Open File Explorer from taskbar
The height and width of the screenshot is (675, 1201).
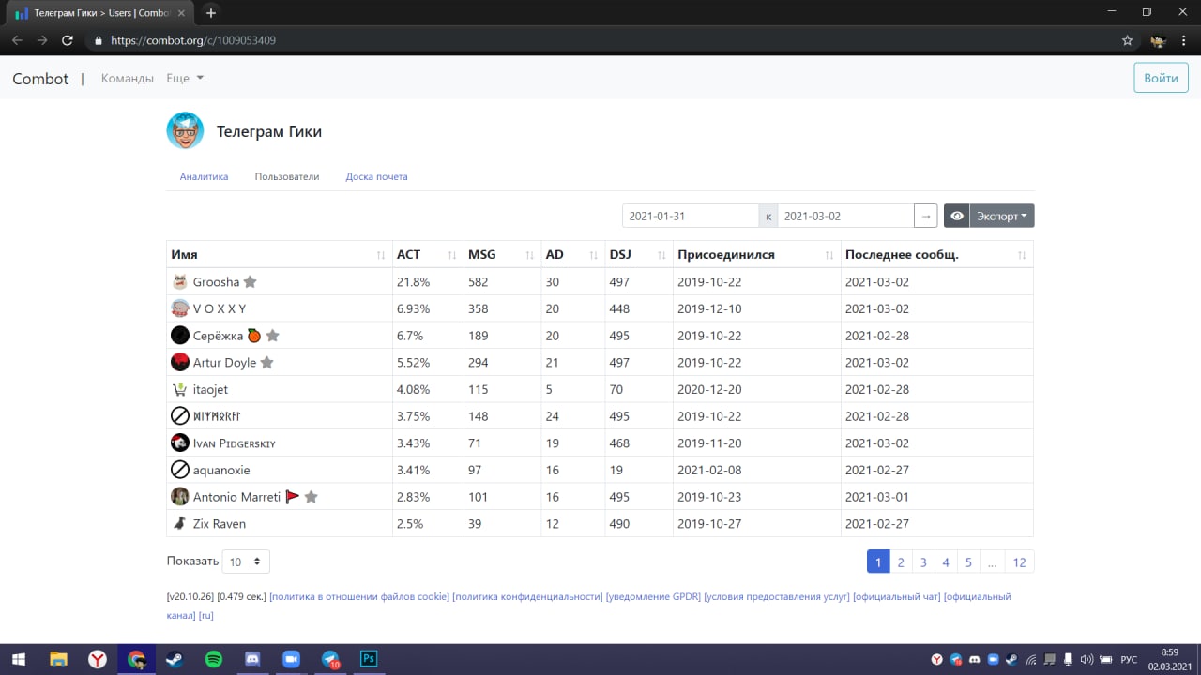coord(58,659)
